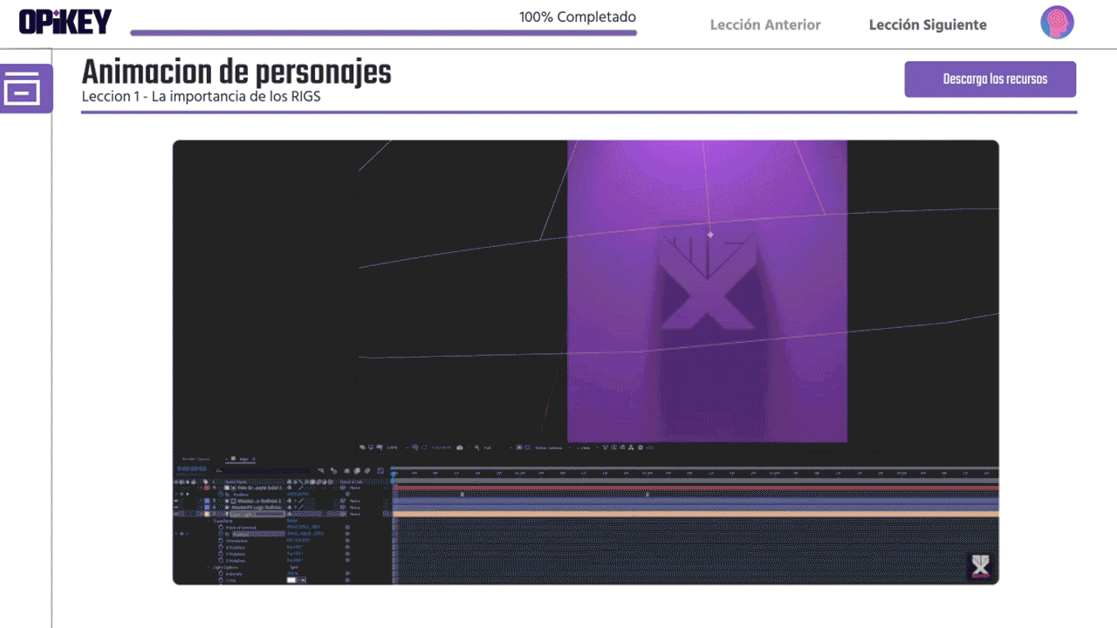Click the eyedropper beside the light Color swatch
The width and height of the screenshot is (1117, 628).
pyautogui.click(x=303, y=580)
